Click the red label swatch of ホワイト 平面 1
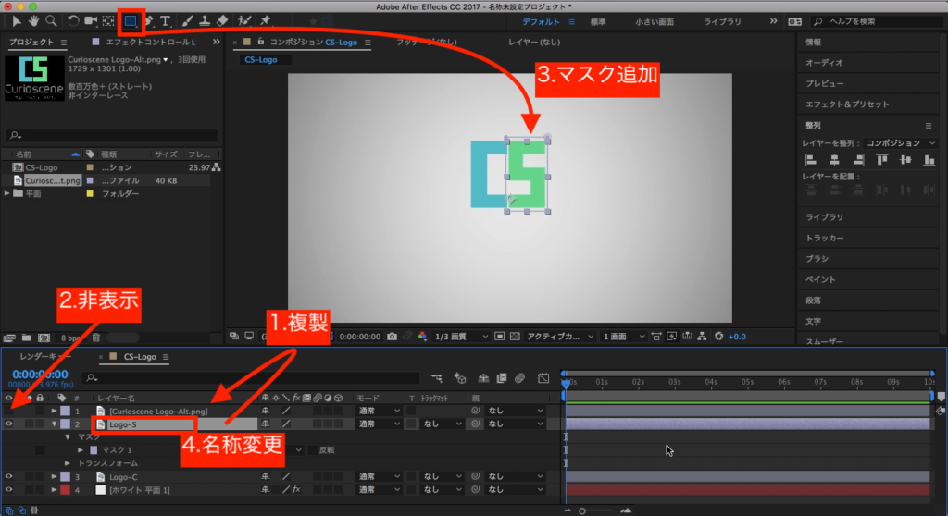The height and width of the screenshot is (516, 948). point(65,489)
